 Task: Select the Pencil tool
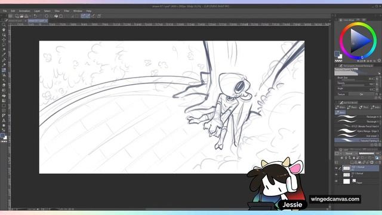[4, 65]
